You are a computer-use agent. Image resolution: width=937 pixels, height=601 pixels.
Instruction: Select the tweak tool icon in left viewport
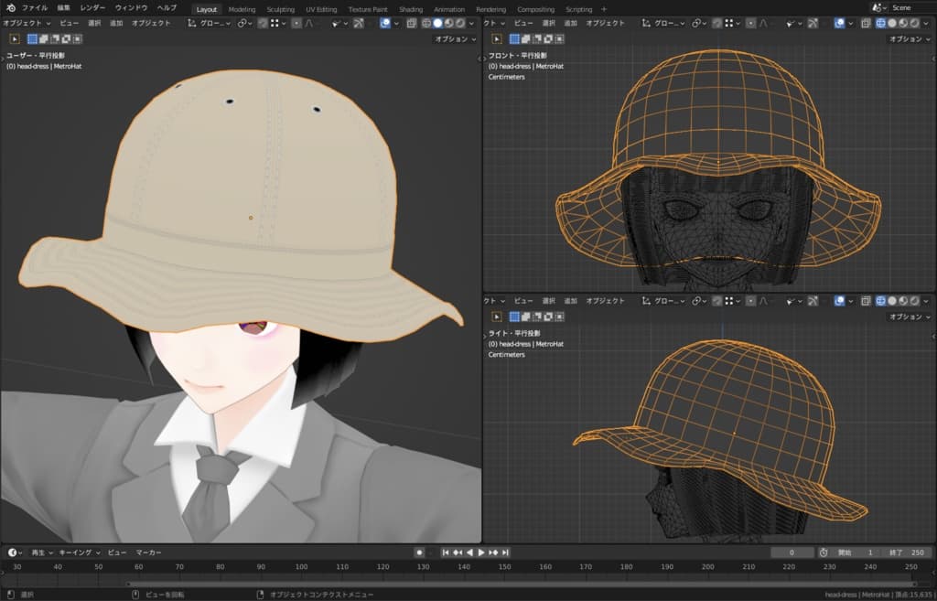pyautogui.click(x=15, y=38)
